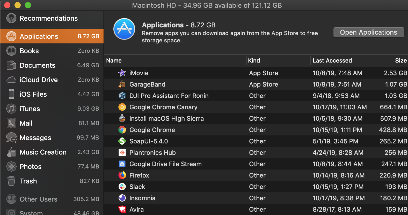Open the iCloud Drive category label
Viewport: 408px width, 215px height.
point(39,80)
